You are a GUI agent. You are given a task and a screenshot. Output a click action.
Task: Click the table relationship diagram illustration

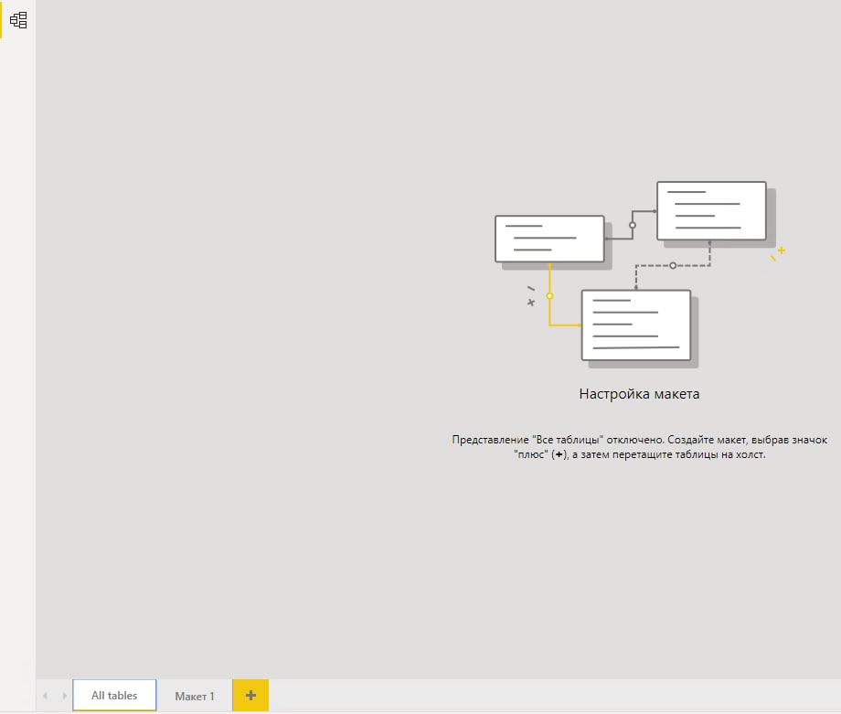coord(640,274)
